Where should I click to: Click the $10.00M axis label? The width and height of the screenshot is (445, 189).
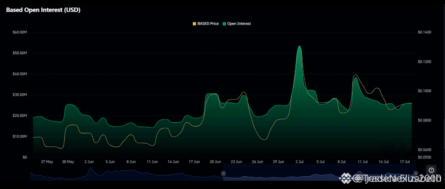click(x=20, y=137)
